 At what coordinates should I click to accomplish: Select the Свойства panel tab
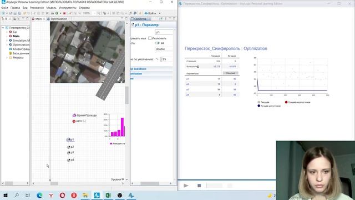pyautogui.click(x=140, y=19)
